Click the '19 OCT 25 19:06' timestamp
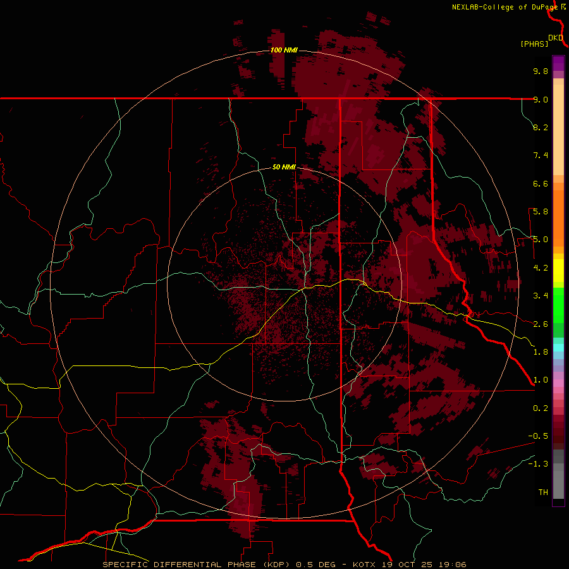 424,565
